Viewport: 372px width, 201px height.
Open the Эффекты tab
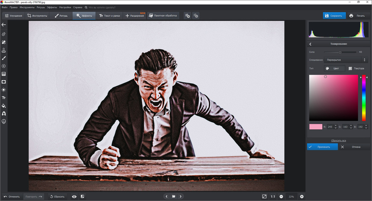(x=84, y=16)
